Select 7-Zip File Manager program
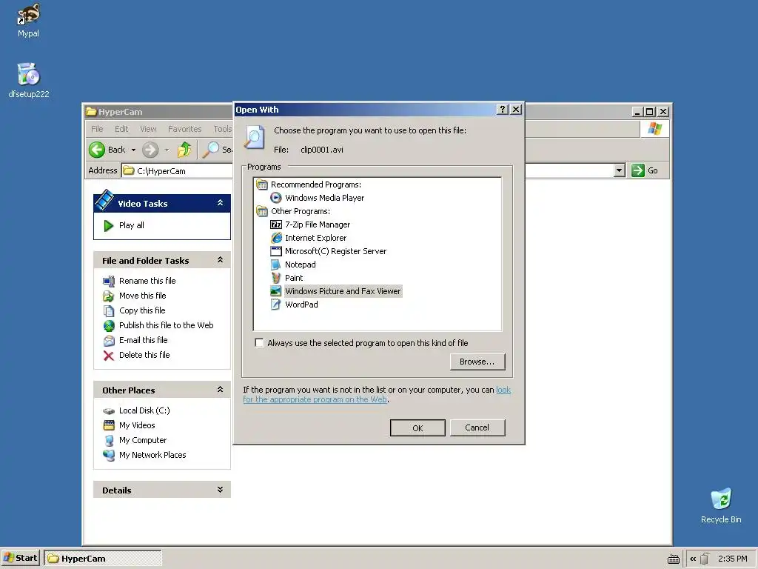This screenshot has width=758, height=569. click(x=318, y=224)
